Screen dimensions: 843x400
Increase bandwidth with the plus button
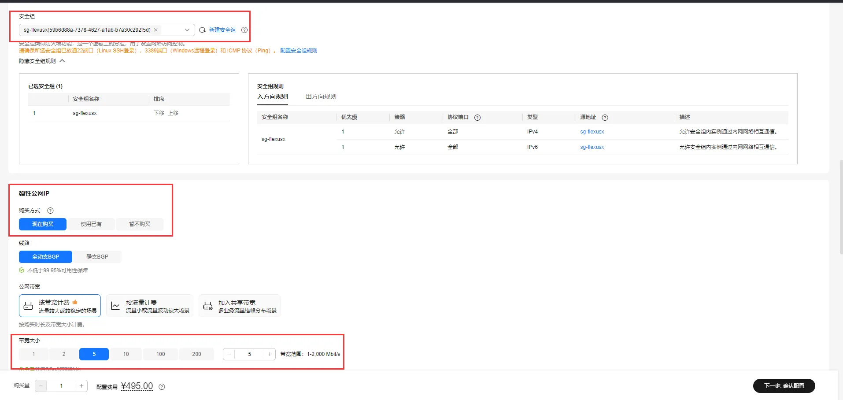[270, 354]
